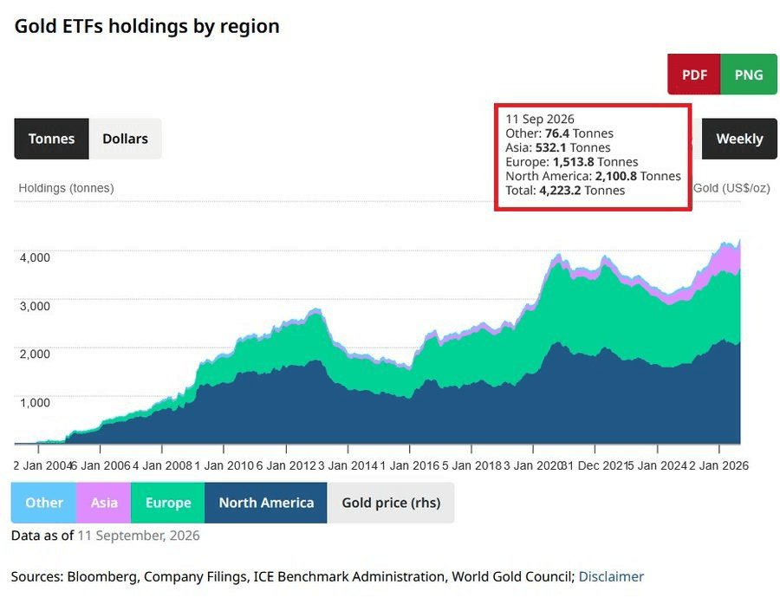Viewport: 780px width, 598px height.
Task: Click the '3 Jan 2014' x-axis label
Action: point(348,465)
